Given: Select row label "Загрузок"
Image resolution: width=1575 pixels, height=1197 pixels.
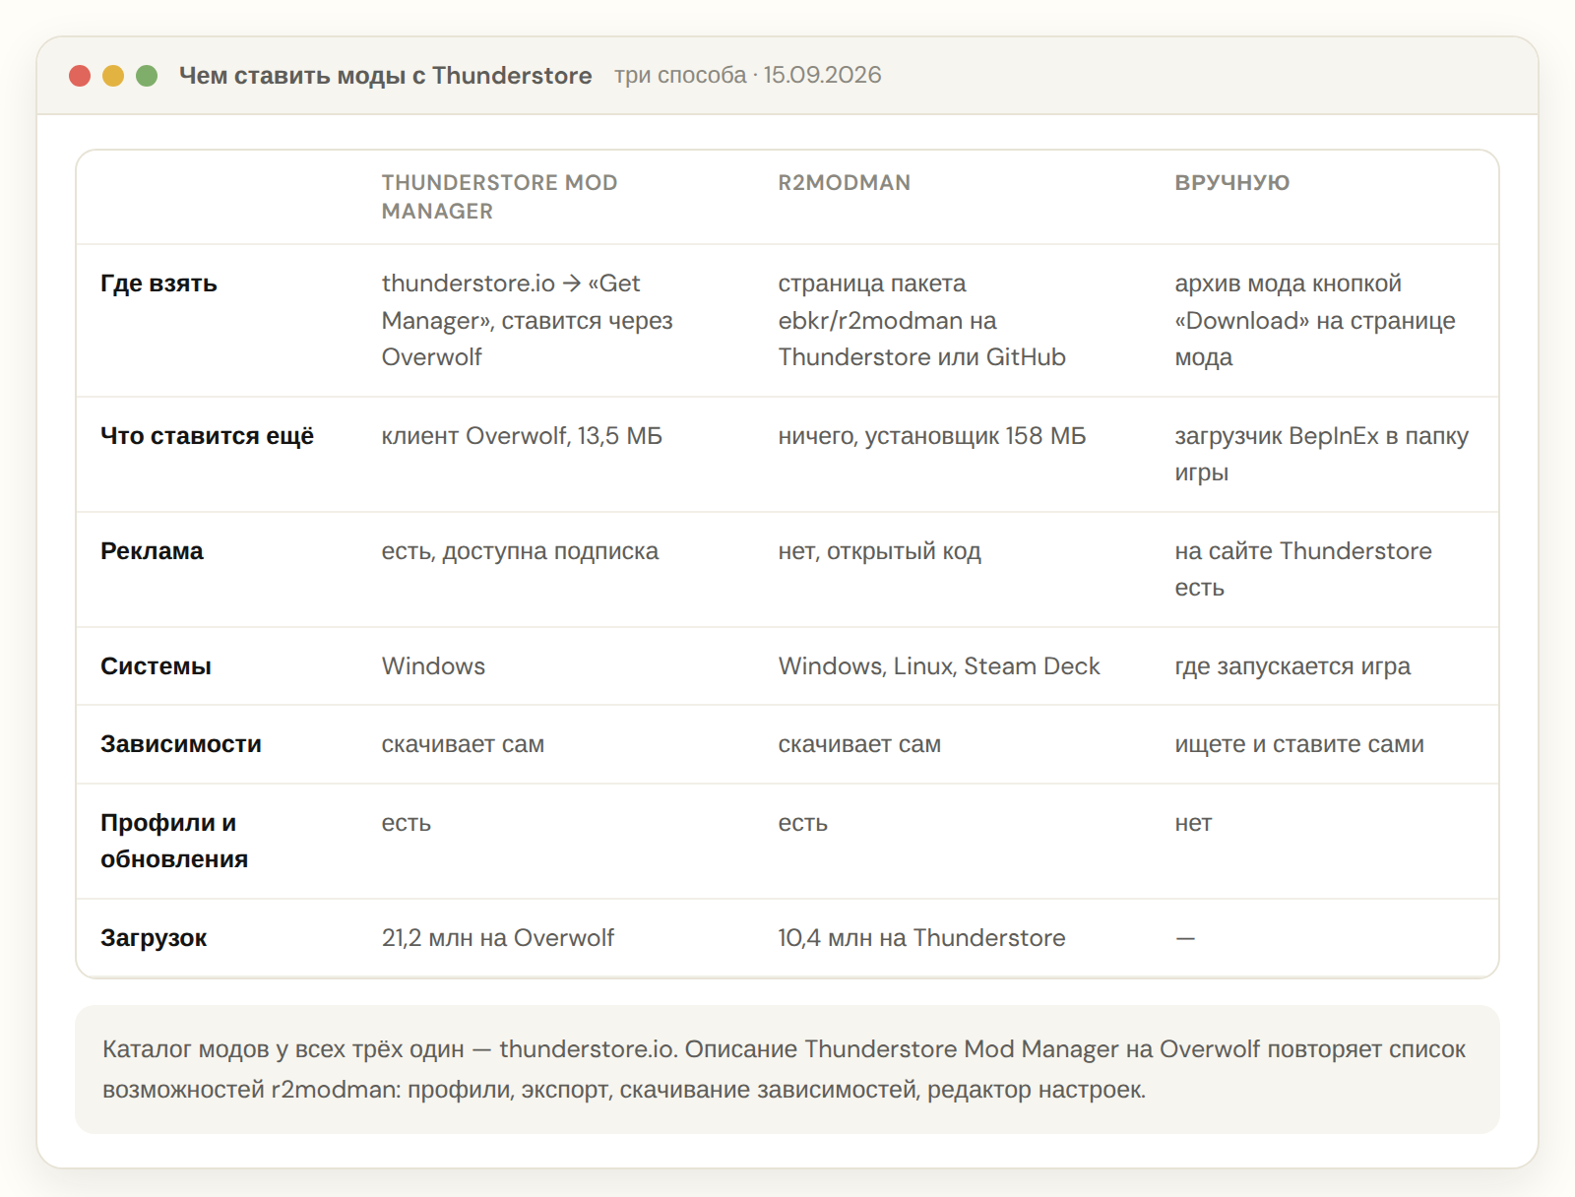Looking at the screenshot, I should (154, 938).
